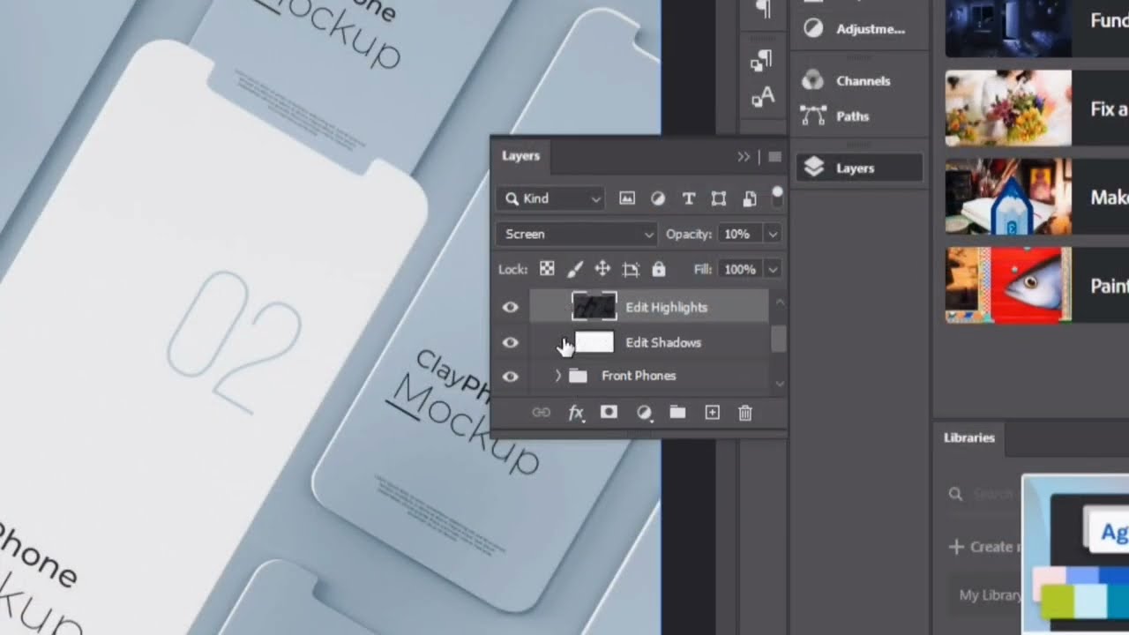Filter for pixel layers
Screen dimensions: 1129x635
(x=626, y=198)
